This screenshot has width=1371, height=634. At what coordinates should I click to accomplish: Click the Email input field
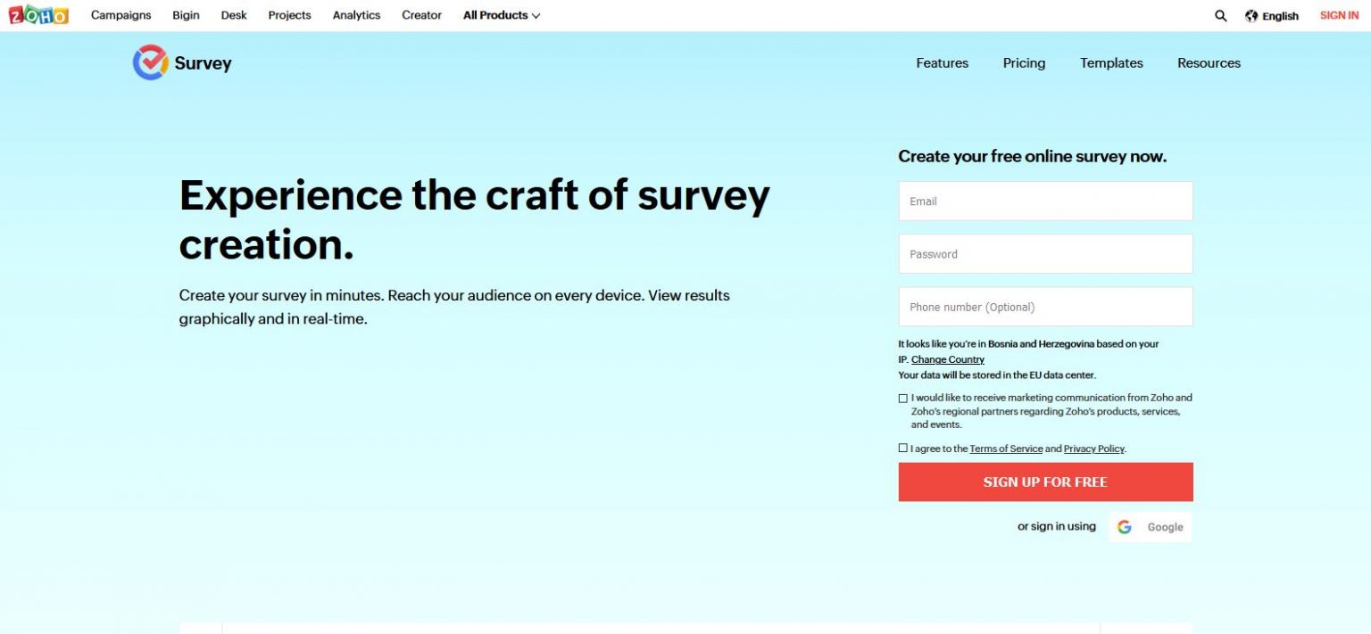[x=1044, y=201]
